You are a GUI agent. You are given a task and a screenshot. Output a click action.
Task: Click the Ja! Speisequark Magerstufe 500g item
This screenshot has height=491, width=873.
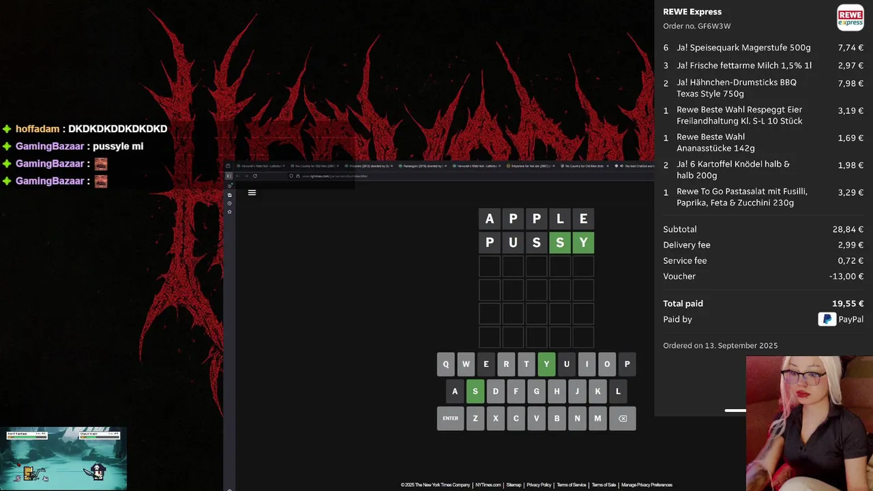coord(743,48)
